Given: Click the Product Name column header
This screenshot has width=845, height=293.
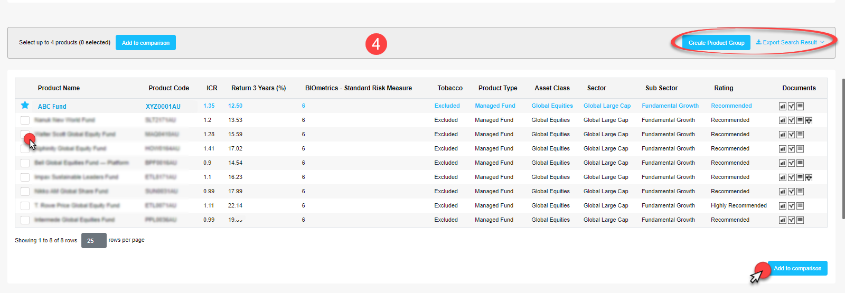Looking at the screenshot, I should [x=59, y=88].
